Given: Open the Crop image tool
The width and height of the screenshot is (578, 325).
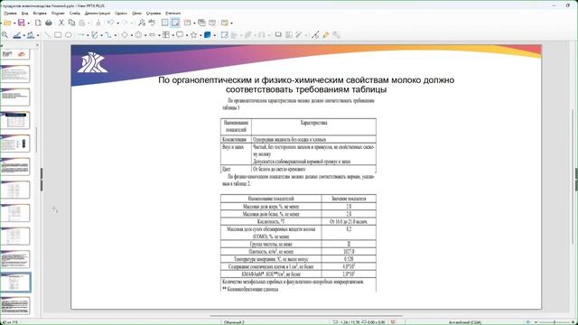Looking at the screenshot, I should (289, 35).
